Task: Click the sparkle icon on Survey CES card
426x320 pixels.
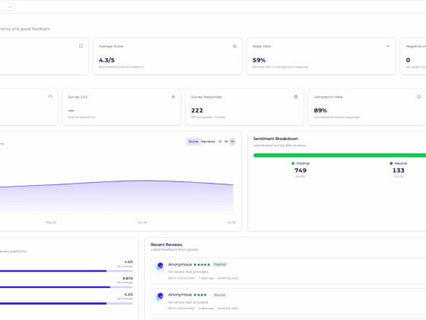Action: click(173, 97)
